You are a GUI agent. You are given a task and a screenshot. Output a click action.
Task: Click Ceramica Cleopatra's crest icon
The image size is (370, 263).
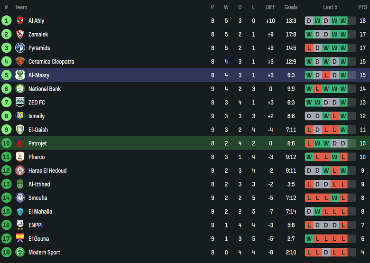20,62
